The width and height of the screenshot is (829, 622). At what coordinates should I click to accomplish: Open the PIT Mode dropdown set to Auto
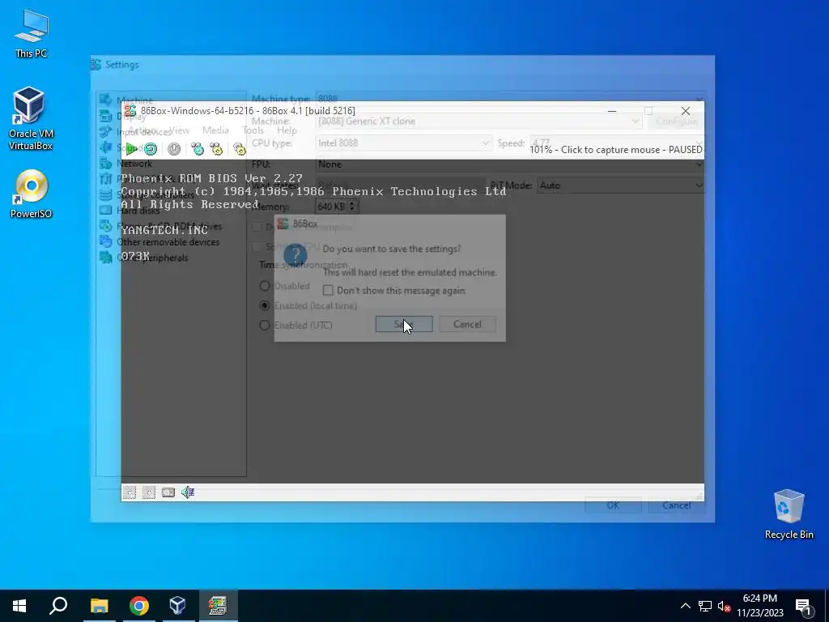[x=621, y=185]
